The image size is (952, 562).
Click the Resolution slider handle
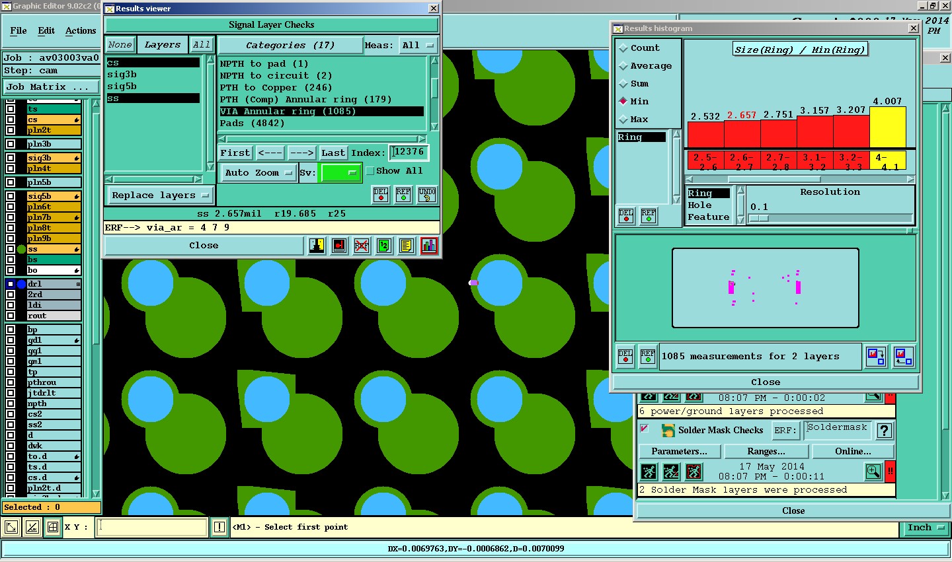[759, 219]
